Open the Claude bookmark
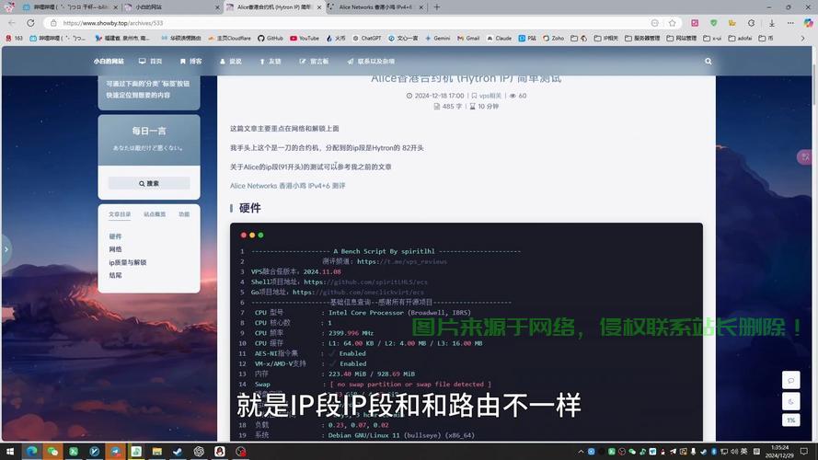Screen dimensions: 818x460 498,39
